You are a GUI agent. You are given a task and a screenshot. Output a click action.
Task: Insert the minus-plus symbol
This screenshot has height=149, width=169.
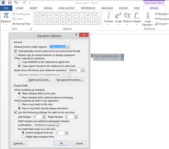[x=69, y=22]
